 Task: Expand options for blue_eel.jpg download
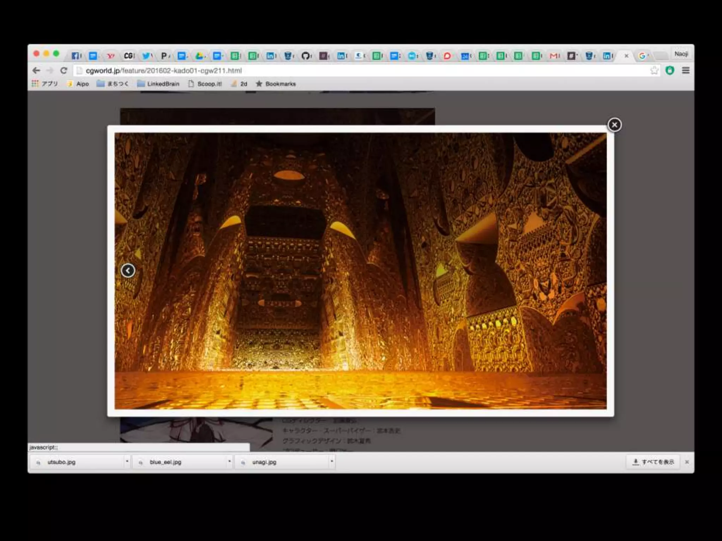click(x=230, y=461)
